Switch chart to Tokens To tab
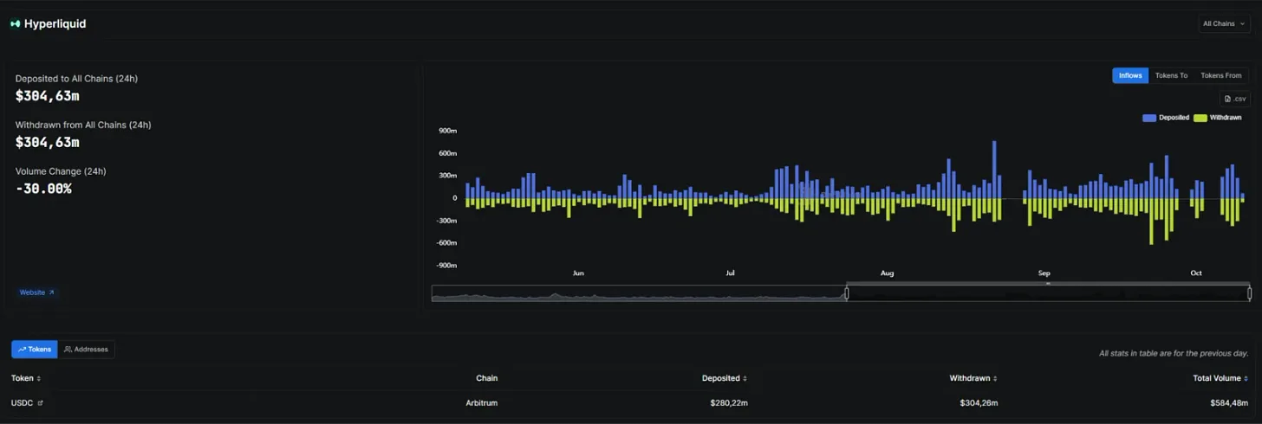The width and height of the screenshot is (1262, 424). point(1171,75)
